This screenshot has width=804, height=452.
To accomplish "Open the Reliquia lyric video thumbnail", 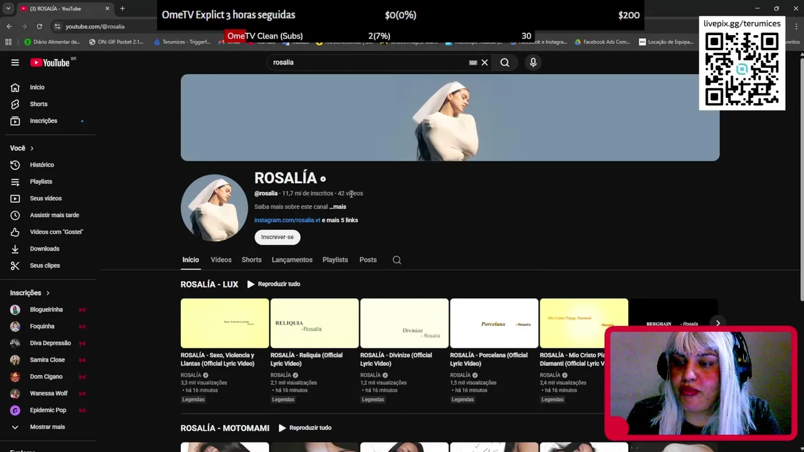I will pos(315,323).
